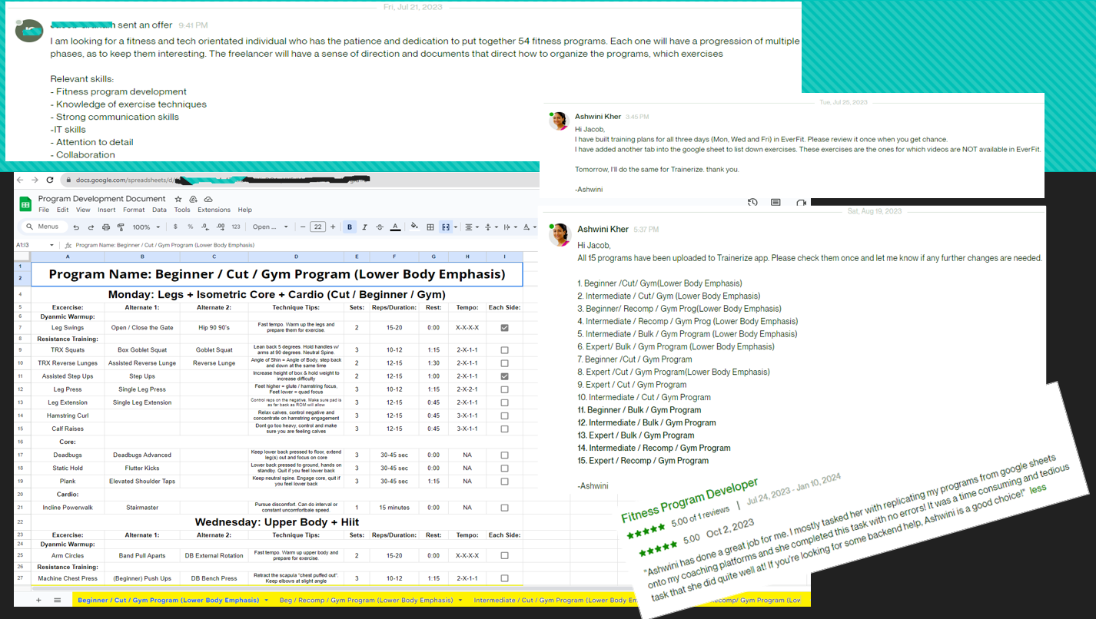Reload the page with browser refresh icon
The height and width of the screenshot is (619, 1096).
(x=50, y=180)
